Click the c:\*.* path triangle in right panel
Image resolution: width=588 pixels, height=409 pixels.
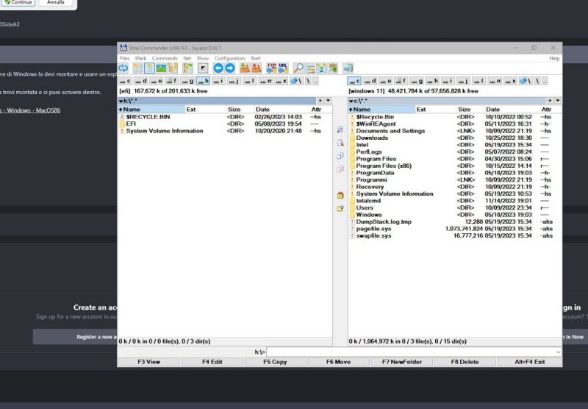[351, 101]
